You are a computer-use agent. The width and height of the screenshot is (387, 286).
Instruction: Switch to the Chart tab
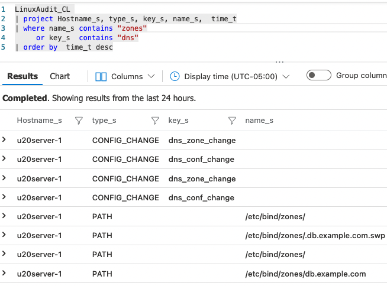(60, 76)
